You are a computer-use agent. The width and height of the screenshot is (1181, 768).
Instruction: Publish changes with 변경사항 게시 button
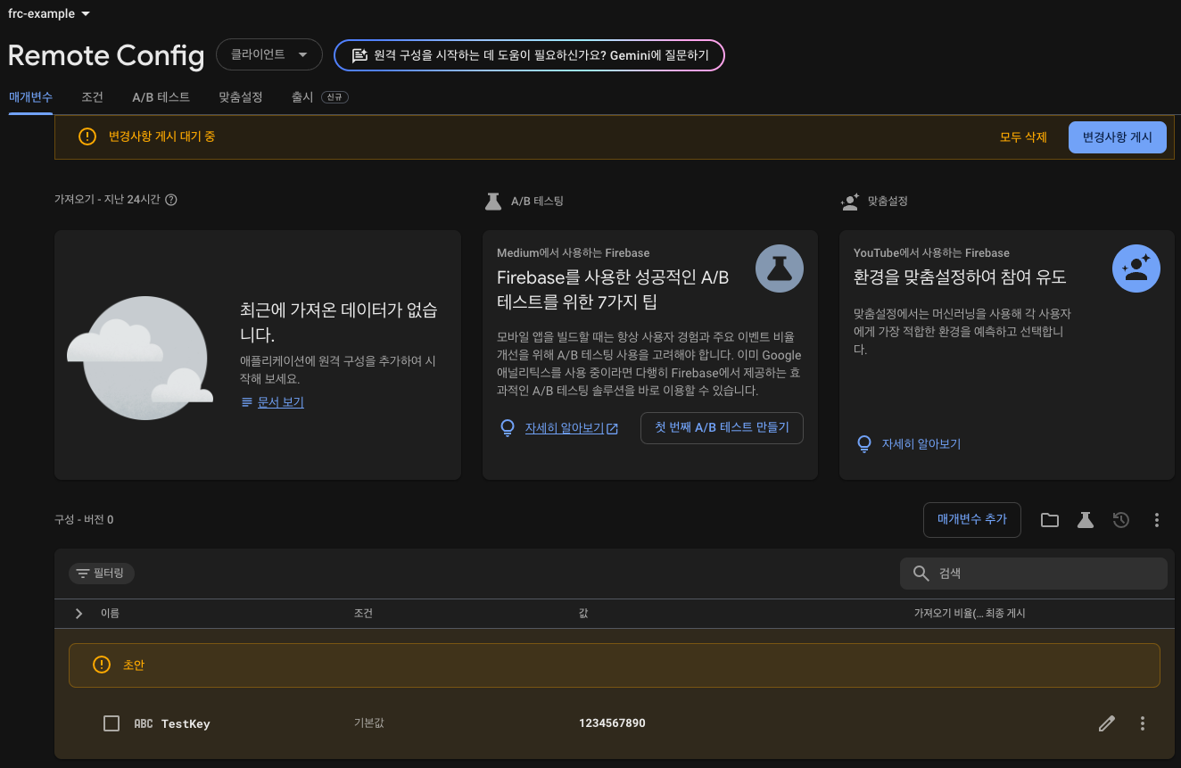point(1117,137)
